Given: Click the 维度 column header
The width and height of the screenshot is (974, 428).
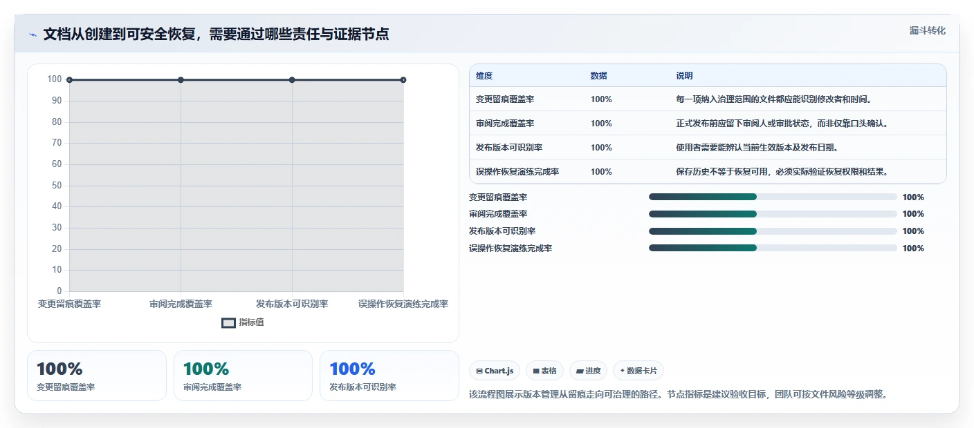Looking at the screenshot, I should click(x=484, y=76).
